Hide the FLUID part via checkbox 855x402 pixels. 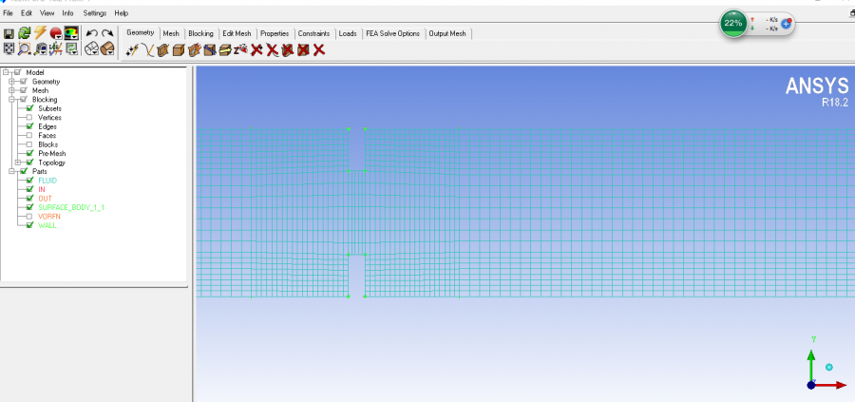click(29, 181)
